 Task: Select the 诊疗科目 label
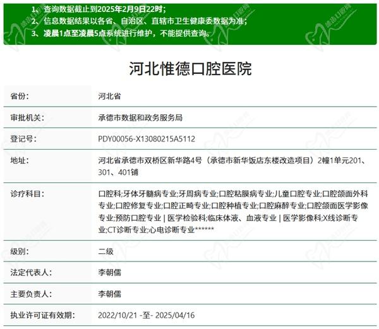pos(27,194)
